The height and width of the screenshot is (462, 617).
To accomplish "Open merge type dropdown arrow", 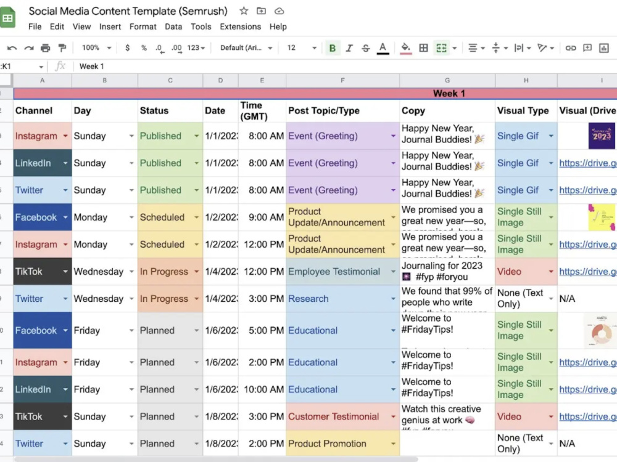I will click(x=455, y=48).
